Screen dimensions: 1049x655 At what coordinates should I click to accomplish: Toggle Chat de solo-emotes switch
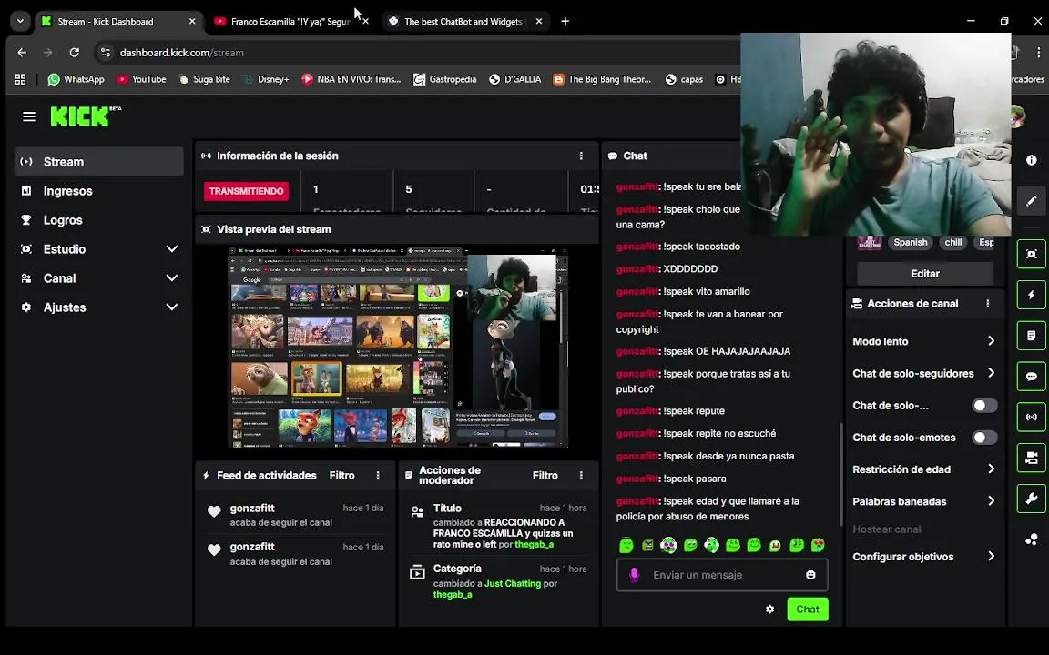point(984,437)
